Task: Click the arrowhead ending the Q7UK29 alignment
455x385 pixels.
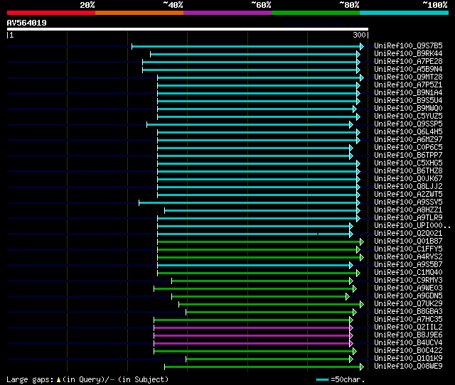Action: [x=362, y=305]
